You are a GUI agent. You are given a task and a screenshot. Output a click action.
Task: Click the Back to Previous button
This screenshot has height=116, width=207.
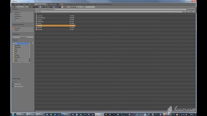tap(40, 4)
